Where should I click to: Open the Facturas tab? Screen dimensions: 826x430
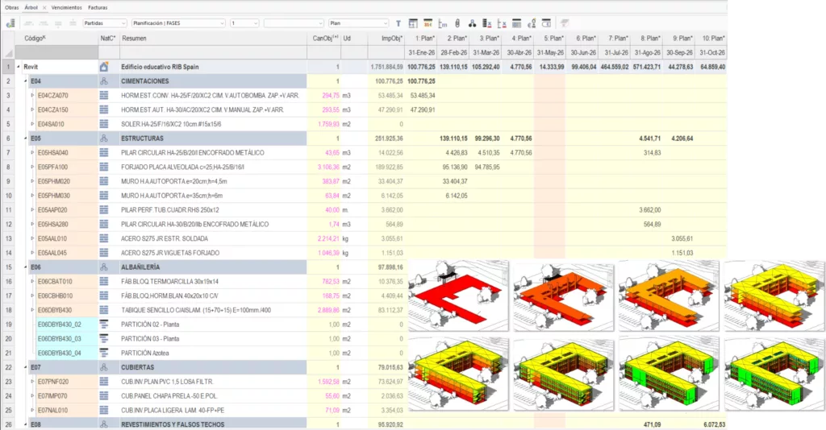coord(98,8)
